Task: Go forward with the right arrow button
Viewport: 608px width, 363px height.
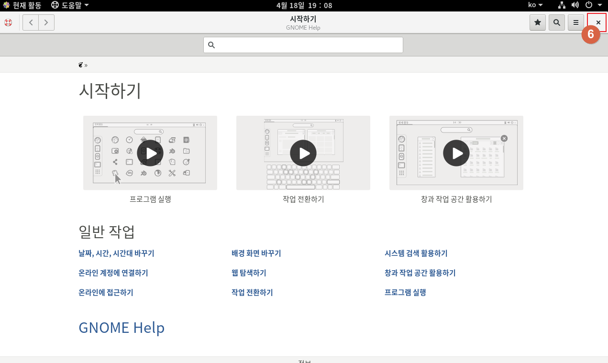Action: (x=46, y=22)
